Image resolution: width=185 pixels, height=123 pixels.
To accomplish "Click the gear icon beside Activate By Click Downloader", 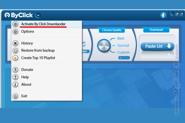I will click(x=15, y=24).
